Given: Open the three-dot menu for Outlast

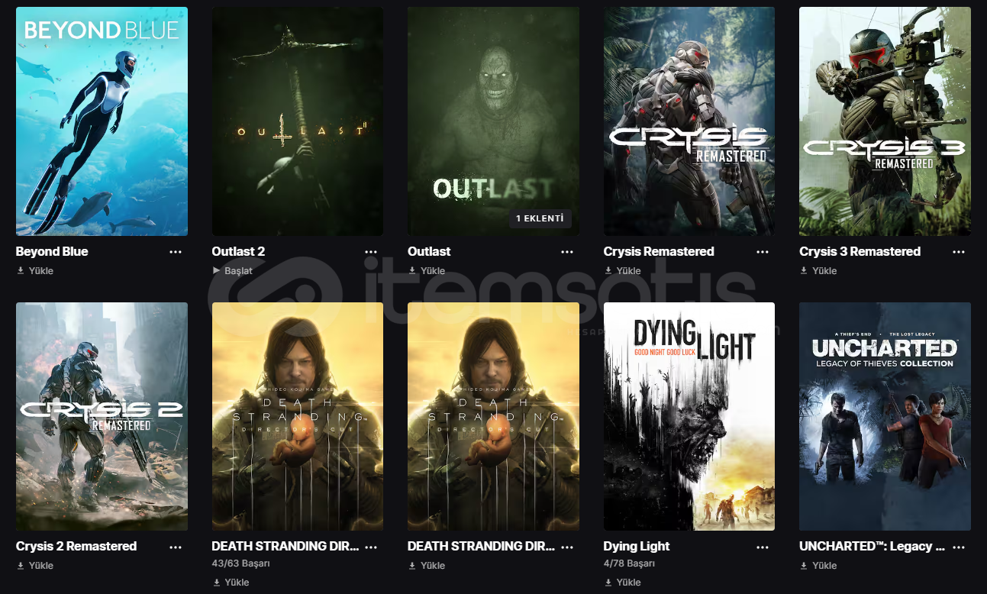Looking at the screenshot, I should pos(567,252).
